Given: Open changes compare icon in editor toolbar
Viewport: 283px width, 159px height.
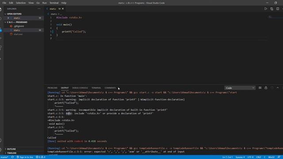Looking at the screenshot, I should pos(272,9).
